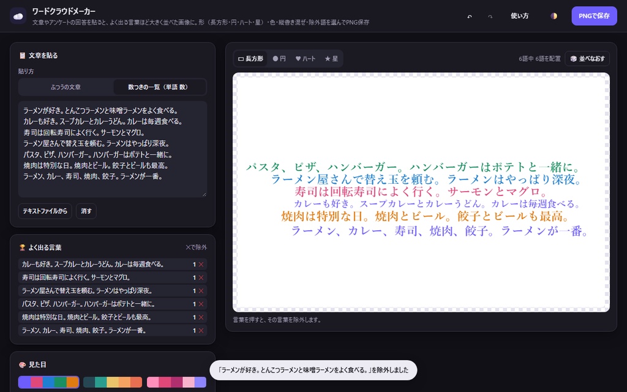The width and height of the screenshot is (627, 392).
Task: Click the 6語中 6語を配置 status text
Action: coord(539,59)
